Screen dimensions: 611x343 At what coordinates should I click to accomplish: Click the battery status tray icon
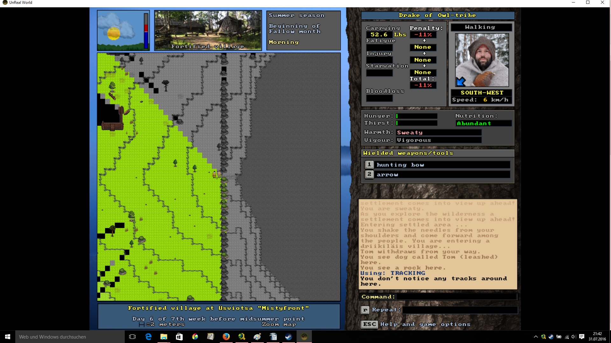(559, 337)
